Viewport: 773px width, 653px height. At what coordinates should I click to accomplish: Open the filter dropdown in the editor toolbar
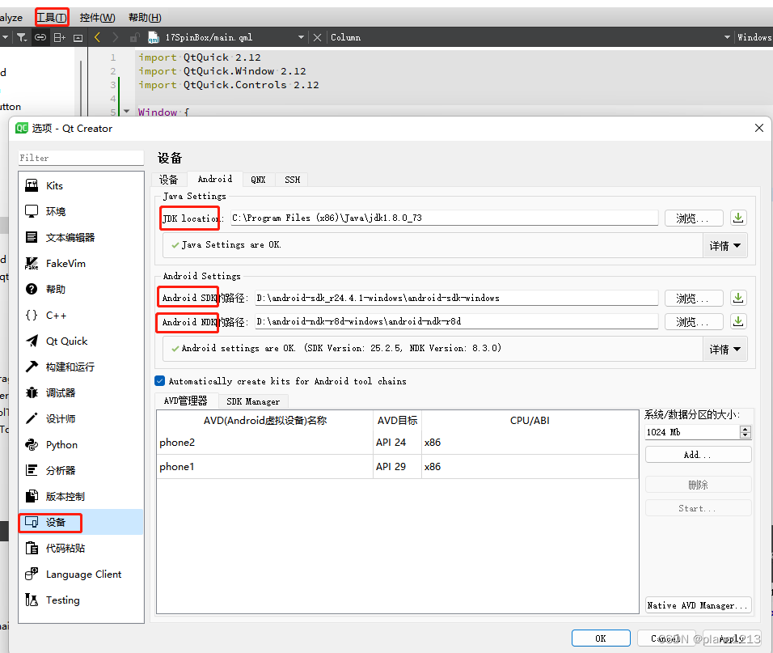19,37
